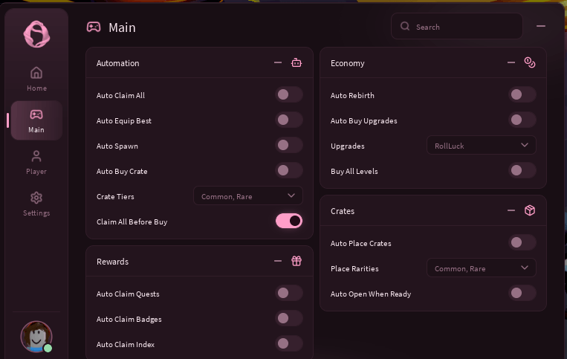This screenshot has width=567, height=359.
Task: Click the Automation panel title
Action: coord(118,63)
